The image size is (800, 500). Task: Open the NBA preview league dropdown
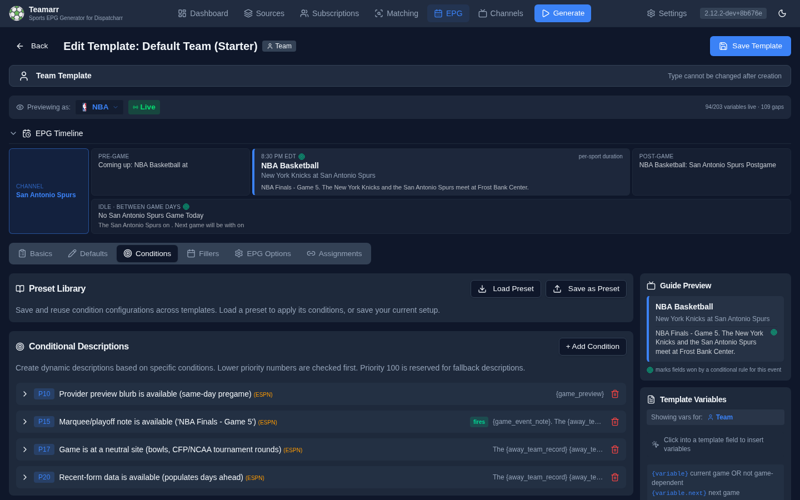pos(99,107)
